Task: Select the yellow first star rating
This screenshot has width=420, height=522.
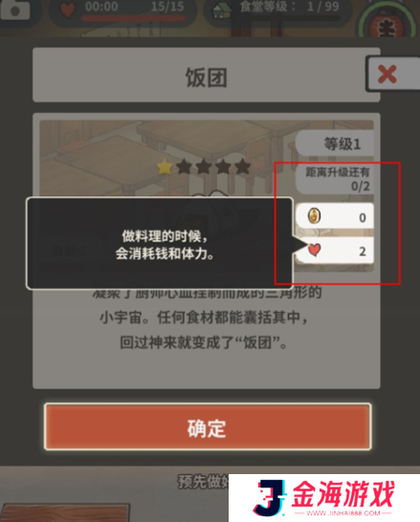Action: tap(165, 167)
